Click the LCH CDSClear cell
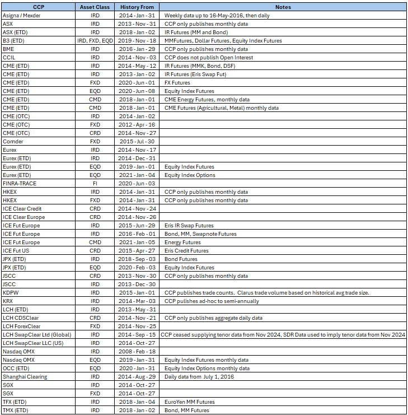 [x=39, y=318]
